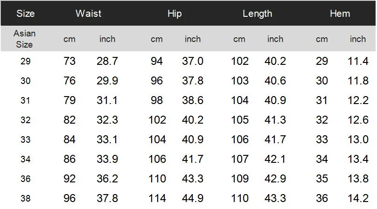
Task: Click the Hem column header
Action: [340, 14]
